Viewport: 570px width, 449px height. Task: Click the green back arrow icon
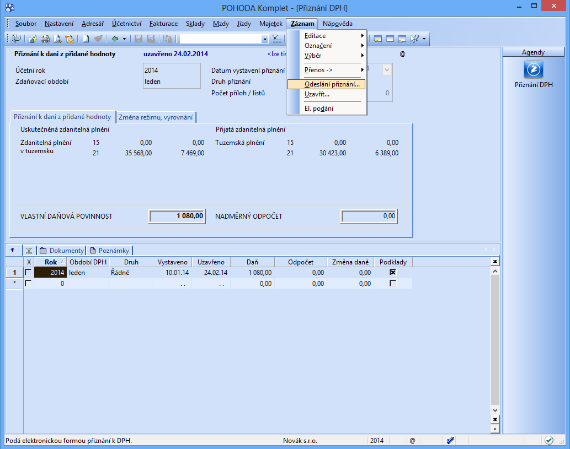[115, 39]
